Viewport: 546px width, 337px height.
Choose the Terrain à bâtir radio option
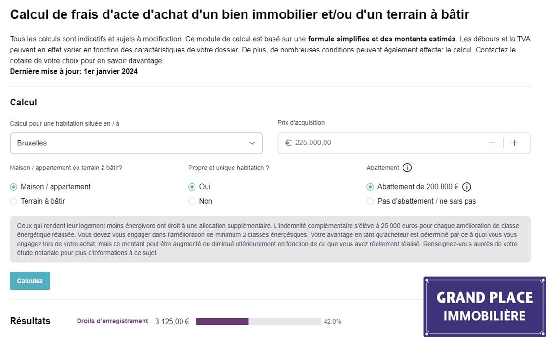tap(13, 201)
